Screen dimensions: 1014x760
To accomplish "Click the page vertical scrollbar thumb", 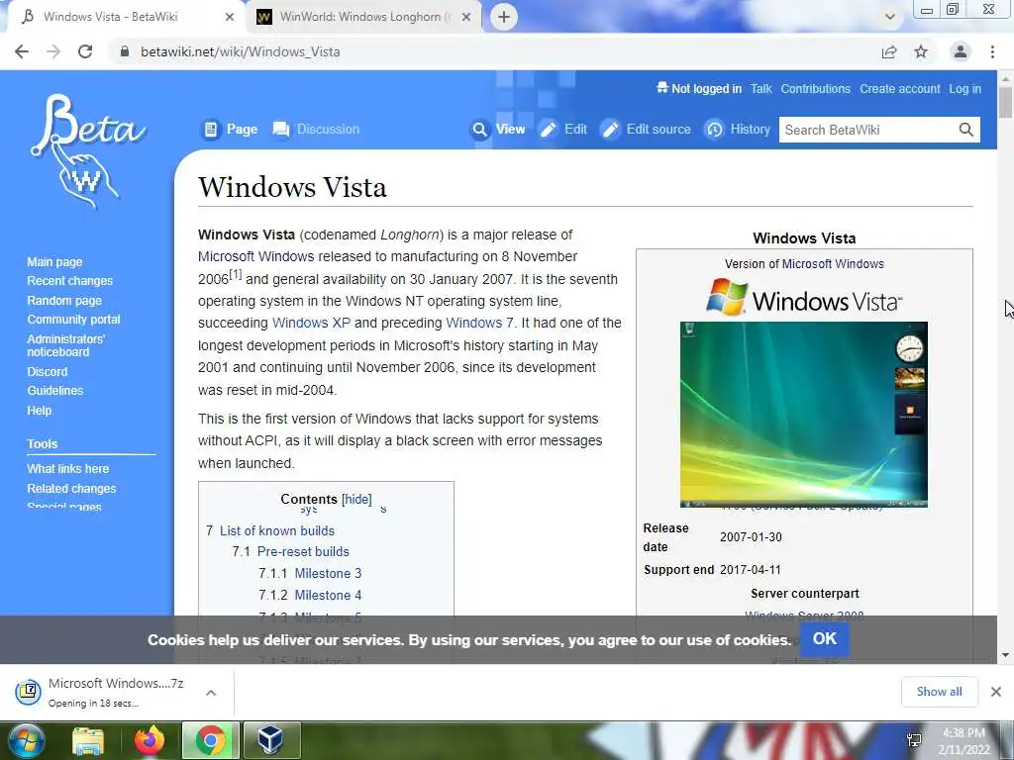I will pyautogui.click(x=1005, y=102).
